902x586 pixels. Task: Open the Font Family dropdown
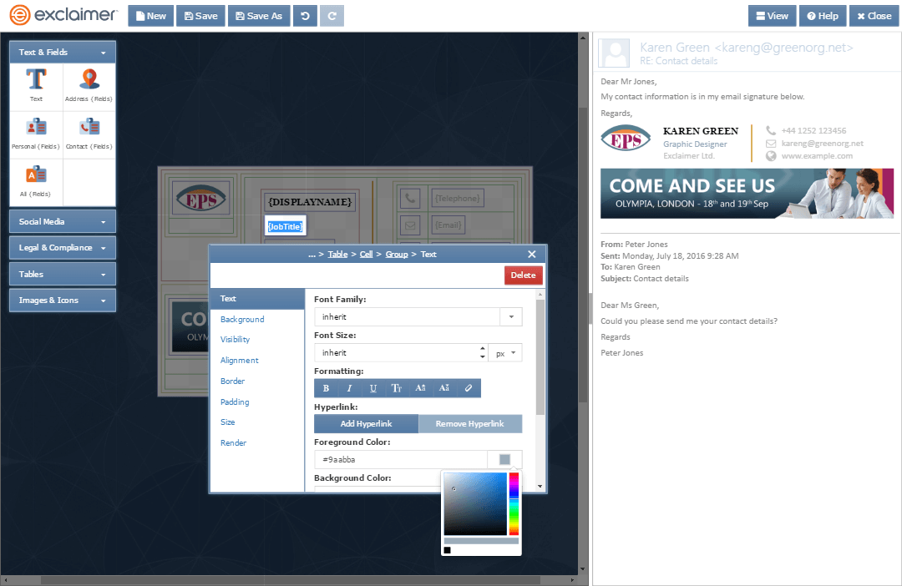[511, 317]
